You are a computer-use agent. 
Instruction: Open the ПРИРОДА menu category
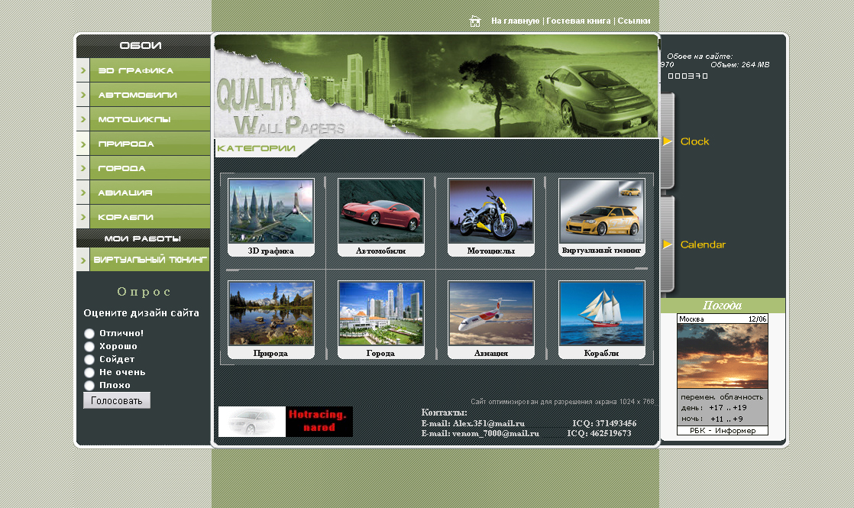click(150, 144)
